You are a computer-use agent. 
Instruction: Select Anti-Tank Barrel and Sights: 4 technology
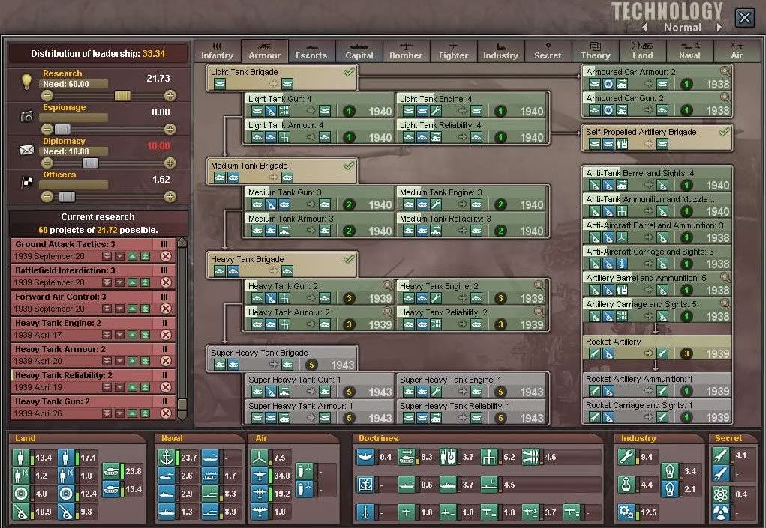click(x=657, y=179)
